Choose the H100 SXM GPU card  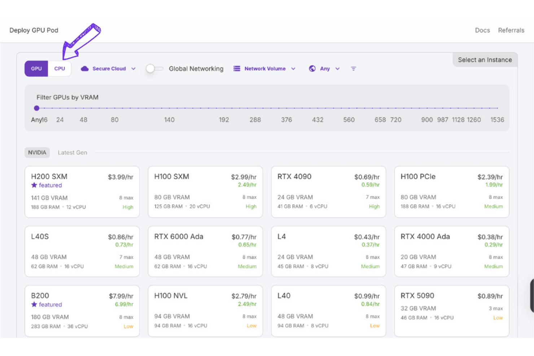205,192
